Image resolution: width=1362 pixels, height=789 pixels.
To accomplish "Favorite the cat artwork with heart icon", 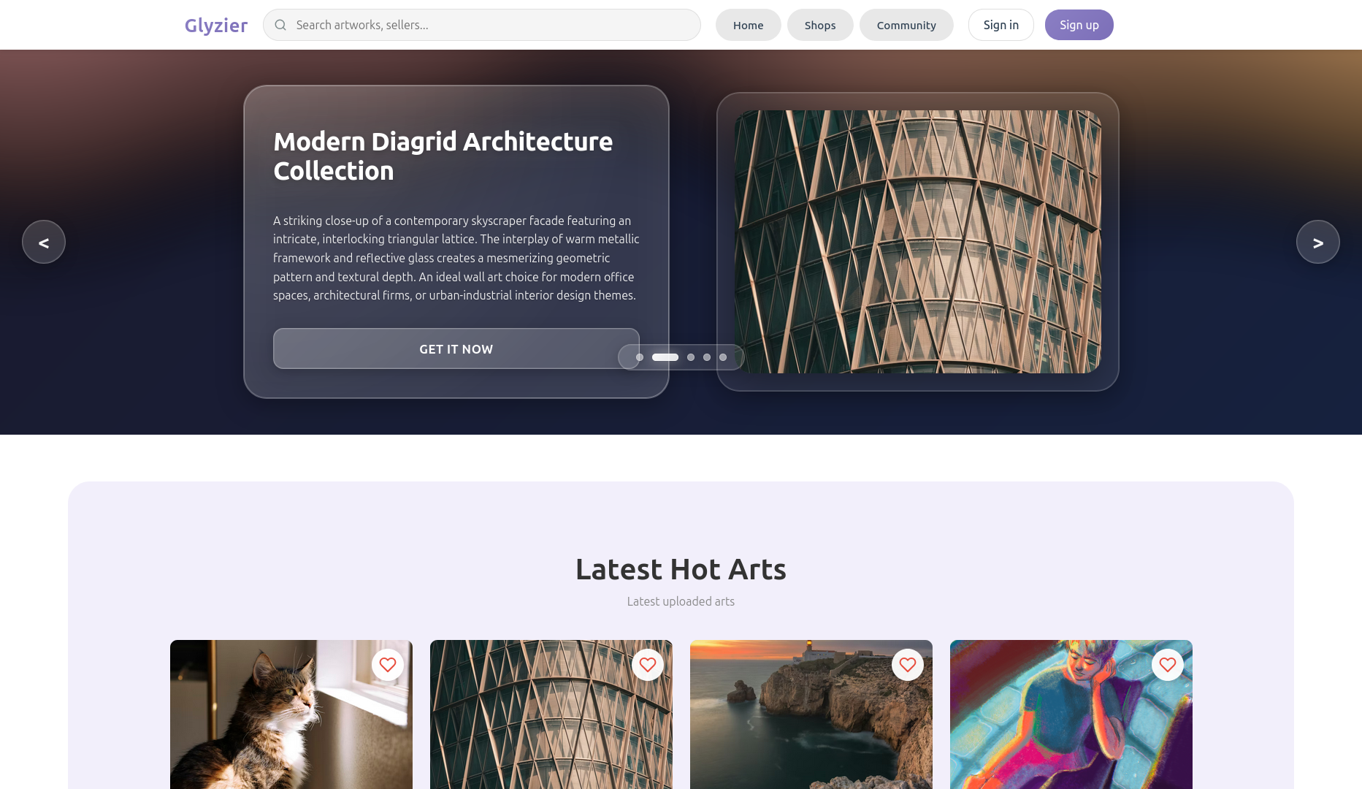I will 388,665.
